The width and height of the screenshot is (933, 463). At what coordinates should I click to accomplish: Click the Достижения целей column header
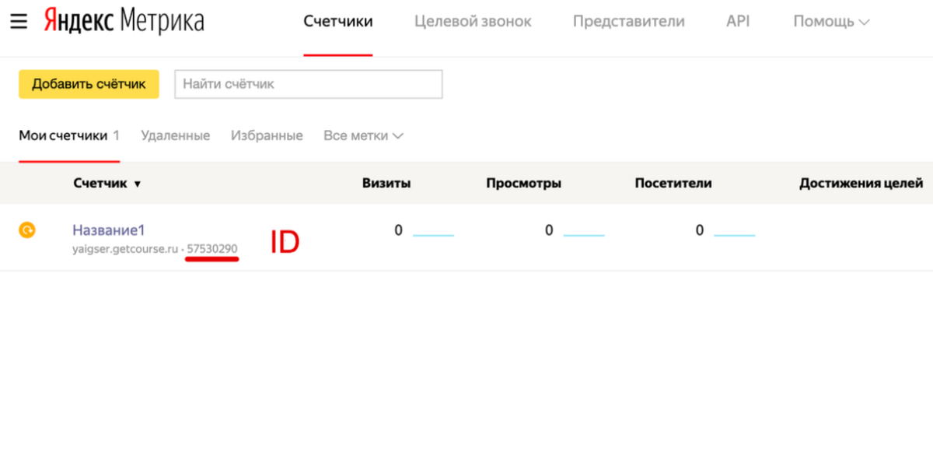861,184
